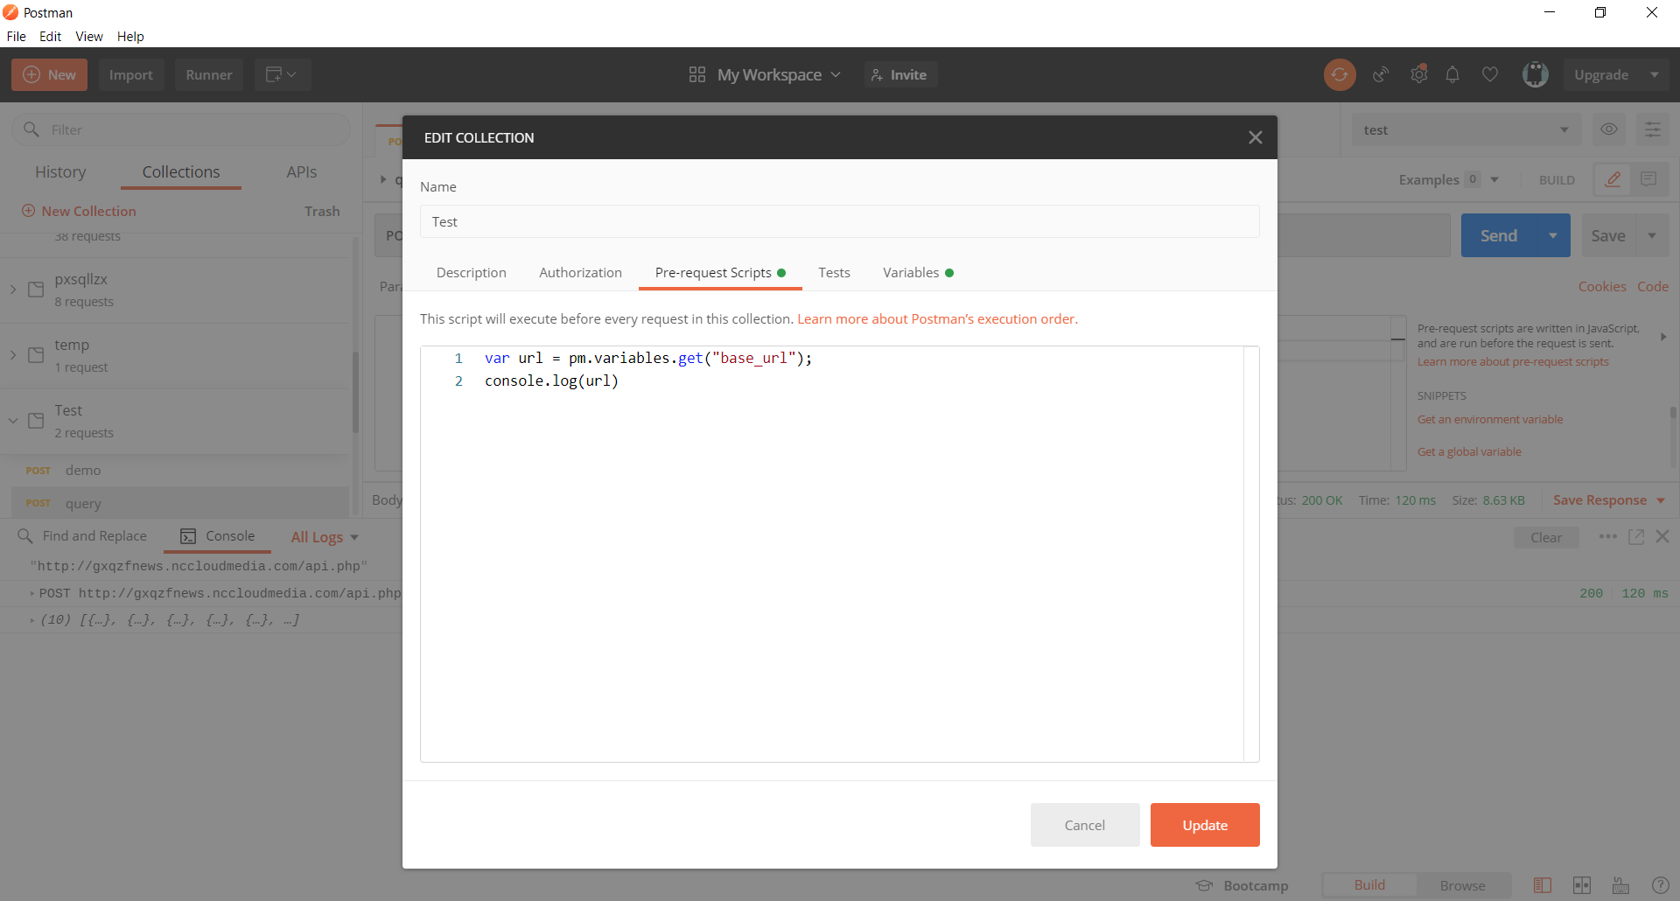Click New Collection link
The width and height of the screenshot is (1680, 901).
(x=79, y=211)
